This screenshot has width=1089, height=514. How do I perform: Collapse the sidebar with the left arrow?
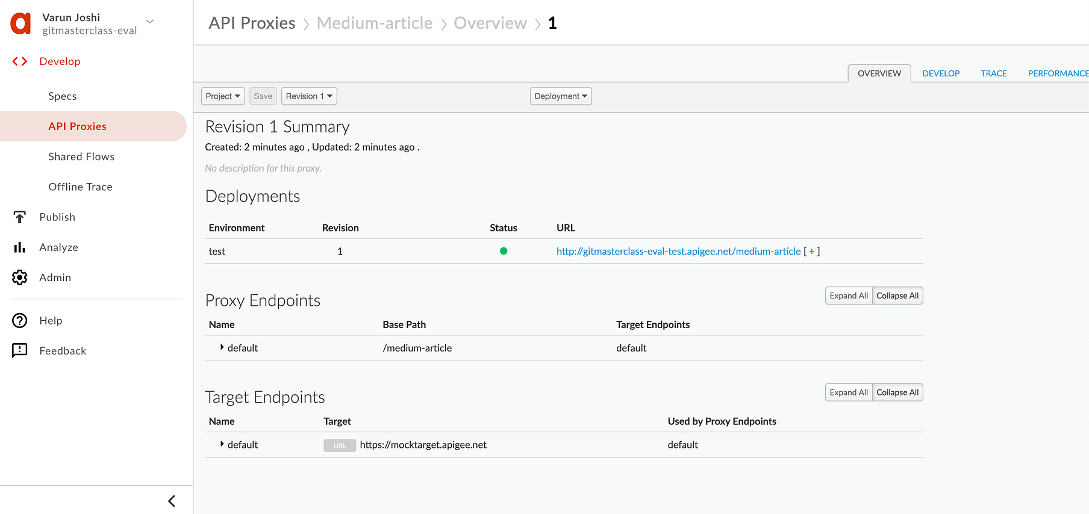(172, 501)
